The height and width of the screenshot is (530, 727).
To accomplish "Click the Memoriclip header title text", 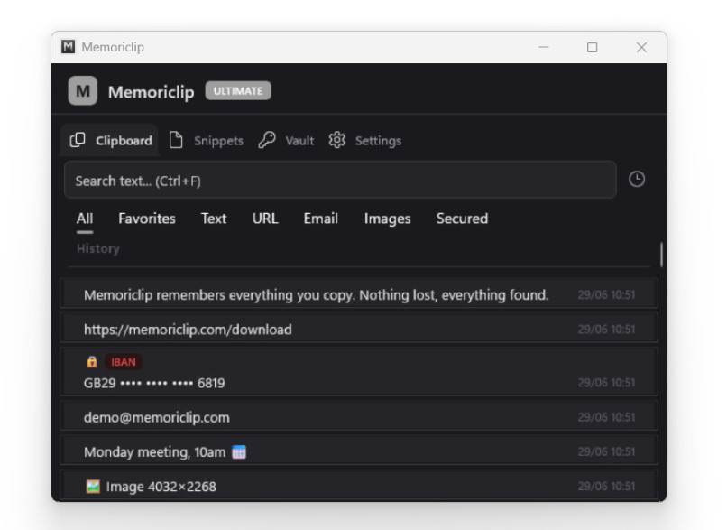I will coord(152,92).
